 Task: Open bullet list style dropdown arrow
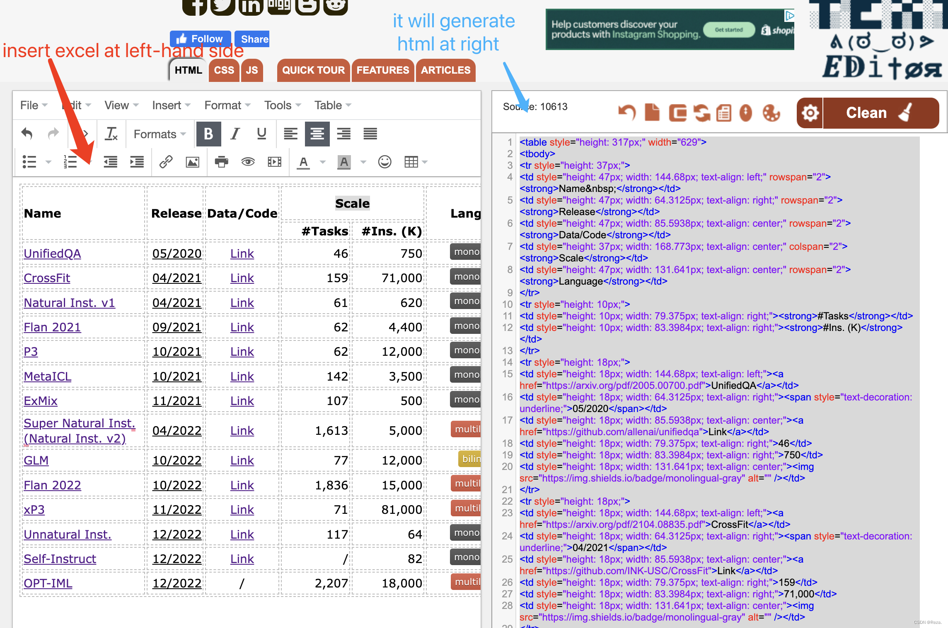(48, 162)
